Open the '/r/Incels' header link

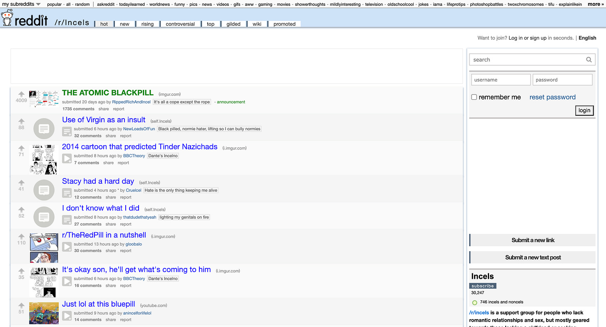(x=72, y=22)
